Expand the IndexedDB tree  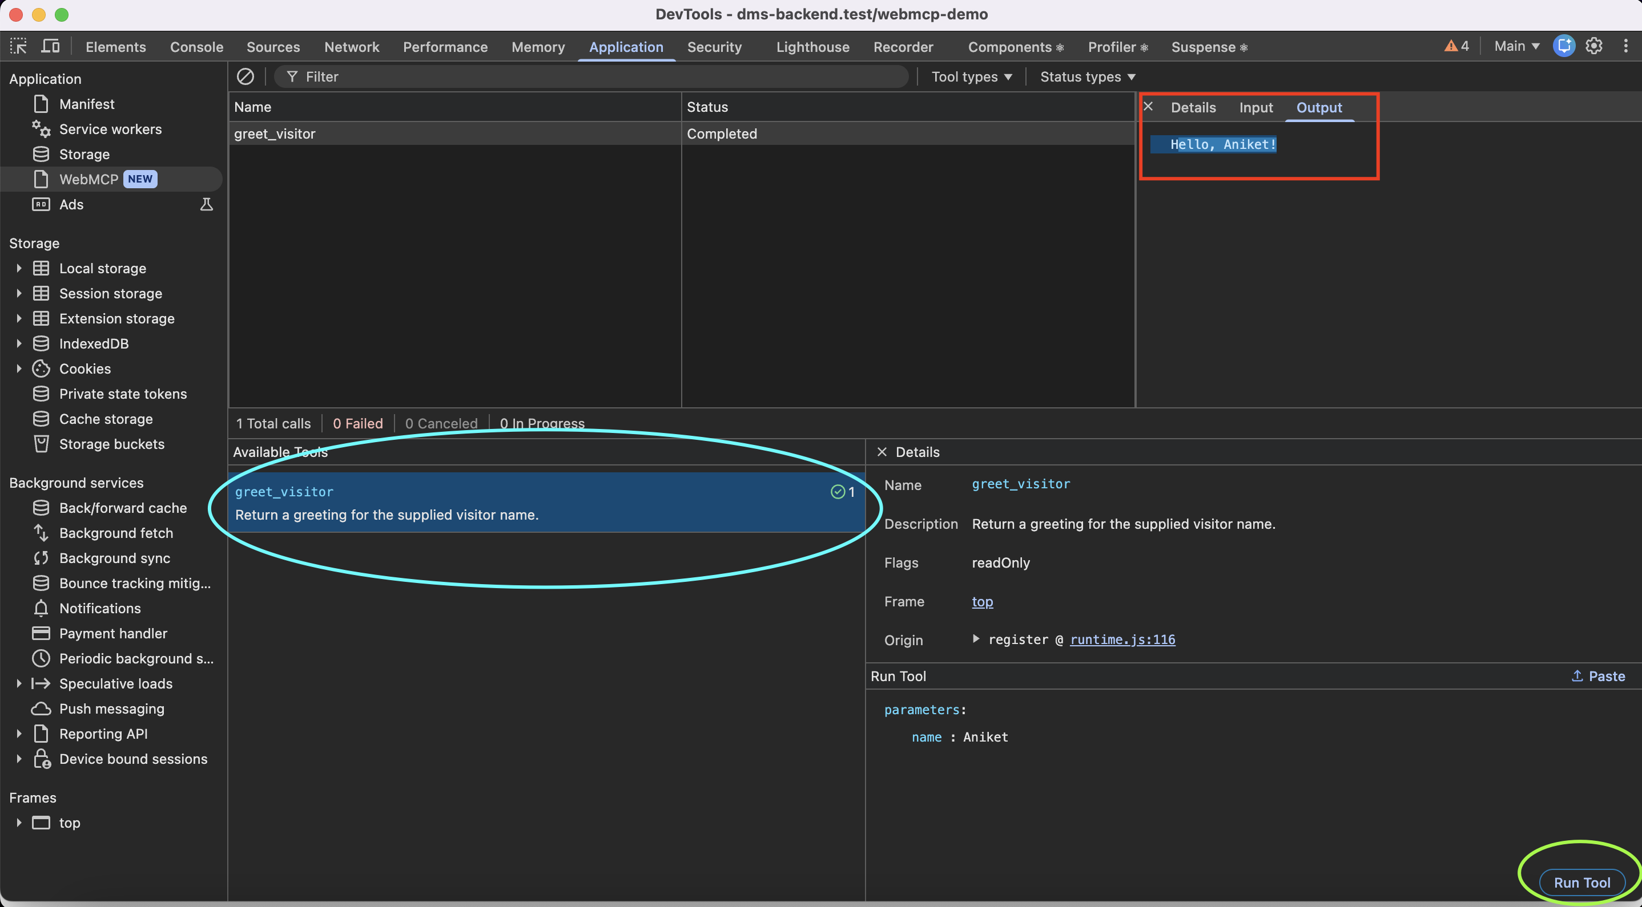coord(18,343)
